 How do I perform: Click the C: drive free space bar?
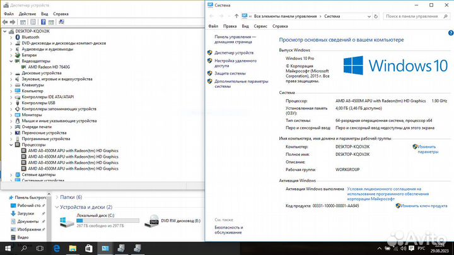tap(108, 220)
